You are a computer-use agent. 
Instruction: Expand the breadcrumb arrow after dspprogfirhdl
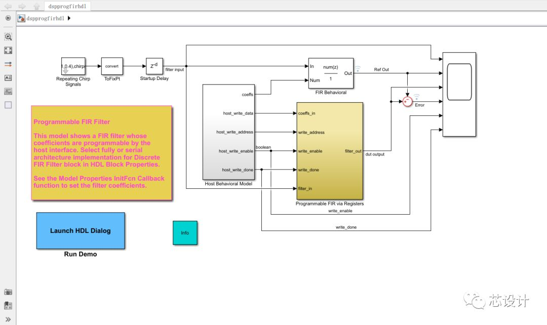click(69, 18)
